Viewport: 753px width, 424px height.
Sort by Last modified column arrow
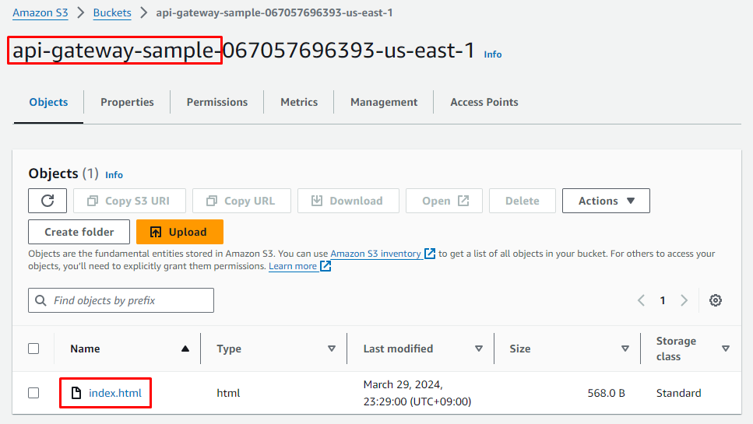tap(479, 349)
